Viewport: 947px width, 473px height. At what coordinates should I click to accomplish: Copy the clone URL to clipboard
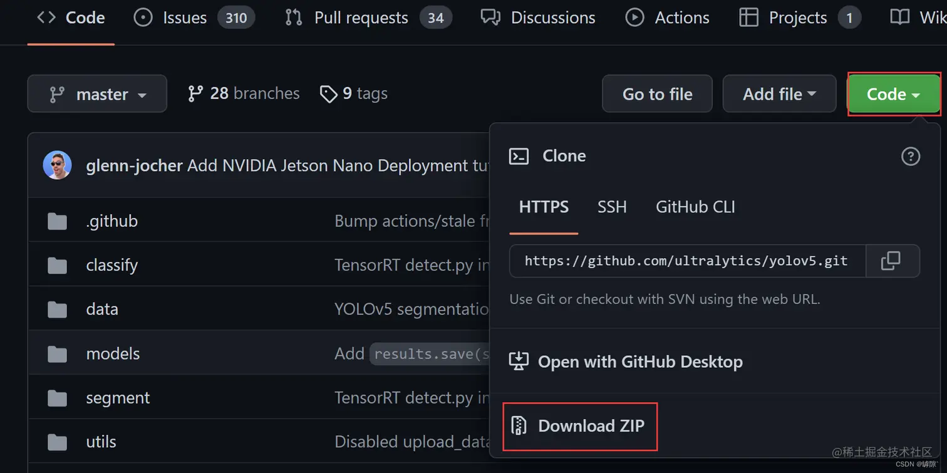point(891,261)
